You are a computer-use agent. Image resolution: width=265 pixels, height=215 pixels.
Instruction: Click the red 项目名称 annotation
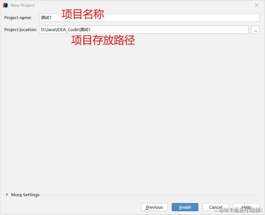click(x=82, y=14)
